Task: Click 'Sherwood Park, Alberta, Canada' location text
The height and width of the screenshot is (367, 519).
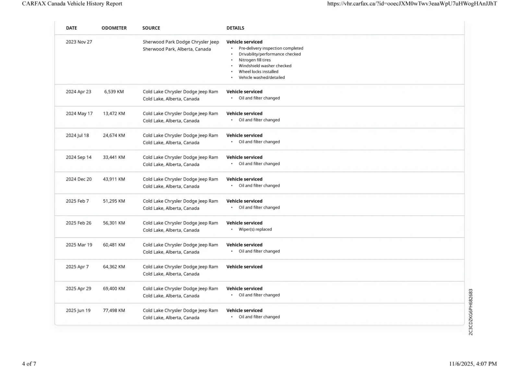Action: 177,49
